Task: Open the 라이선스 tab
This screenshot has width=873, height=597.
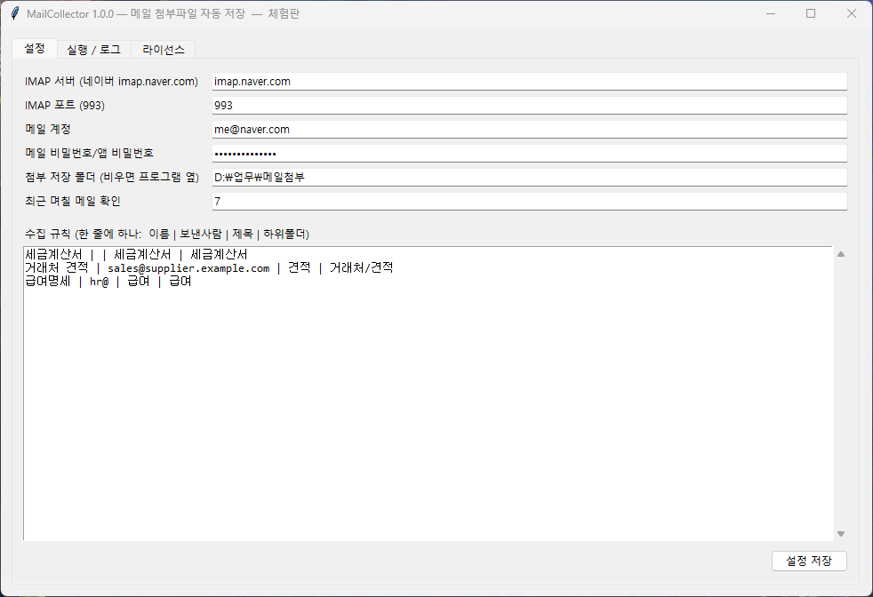Action: coord(163,50)
